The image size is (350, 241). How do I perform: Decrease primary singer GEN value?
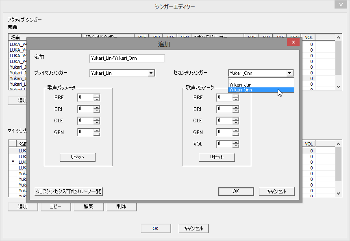coord(97,134)
